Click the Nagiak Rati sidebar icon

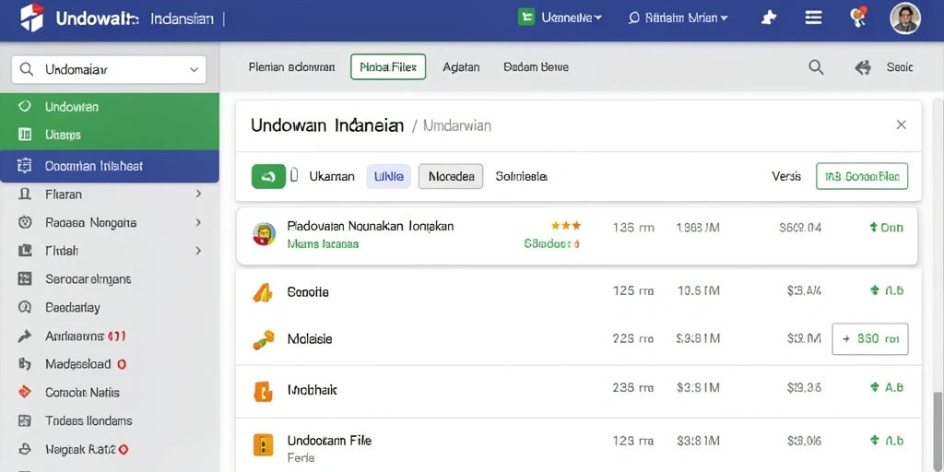coord(25,449)
